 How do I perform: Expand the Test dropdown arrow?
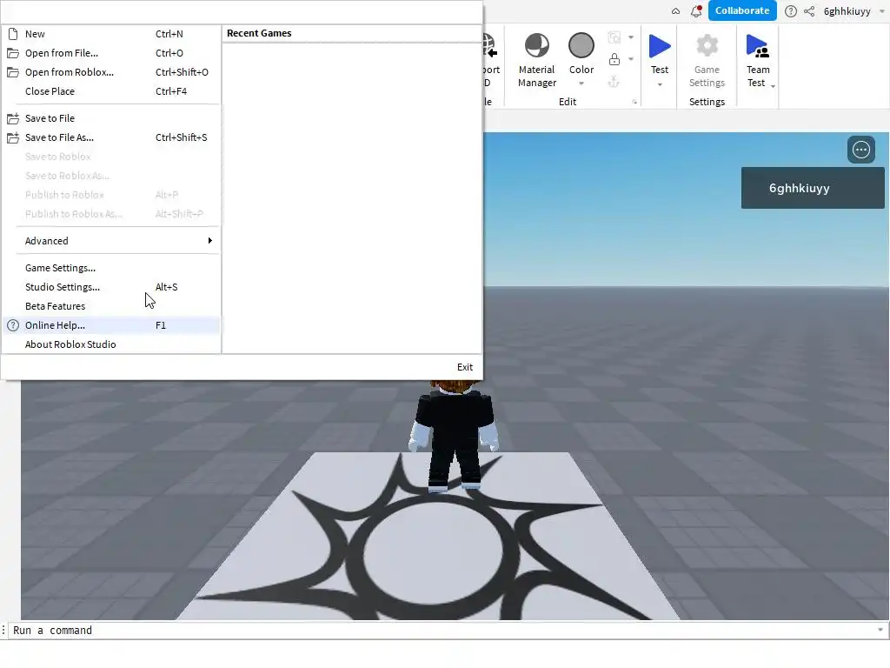(x=660, y=84)
